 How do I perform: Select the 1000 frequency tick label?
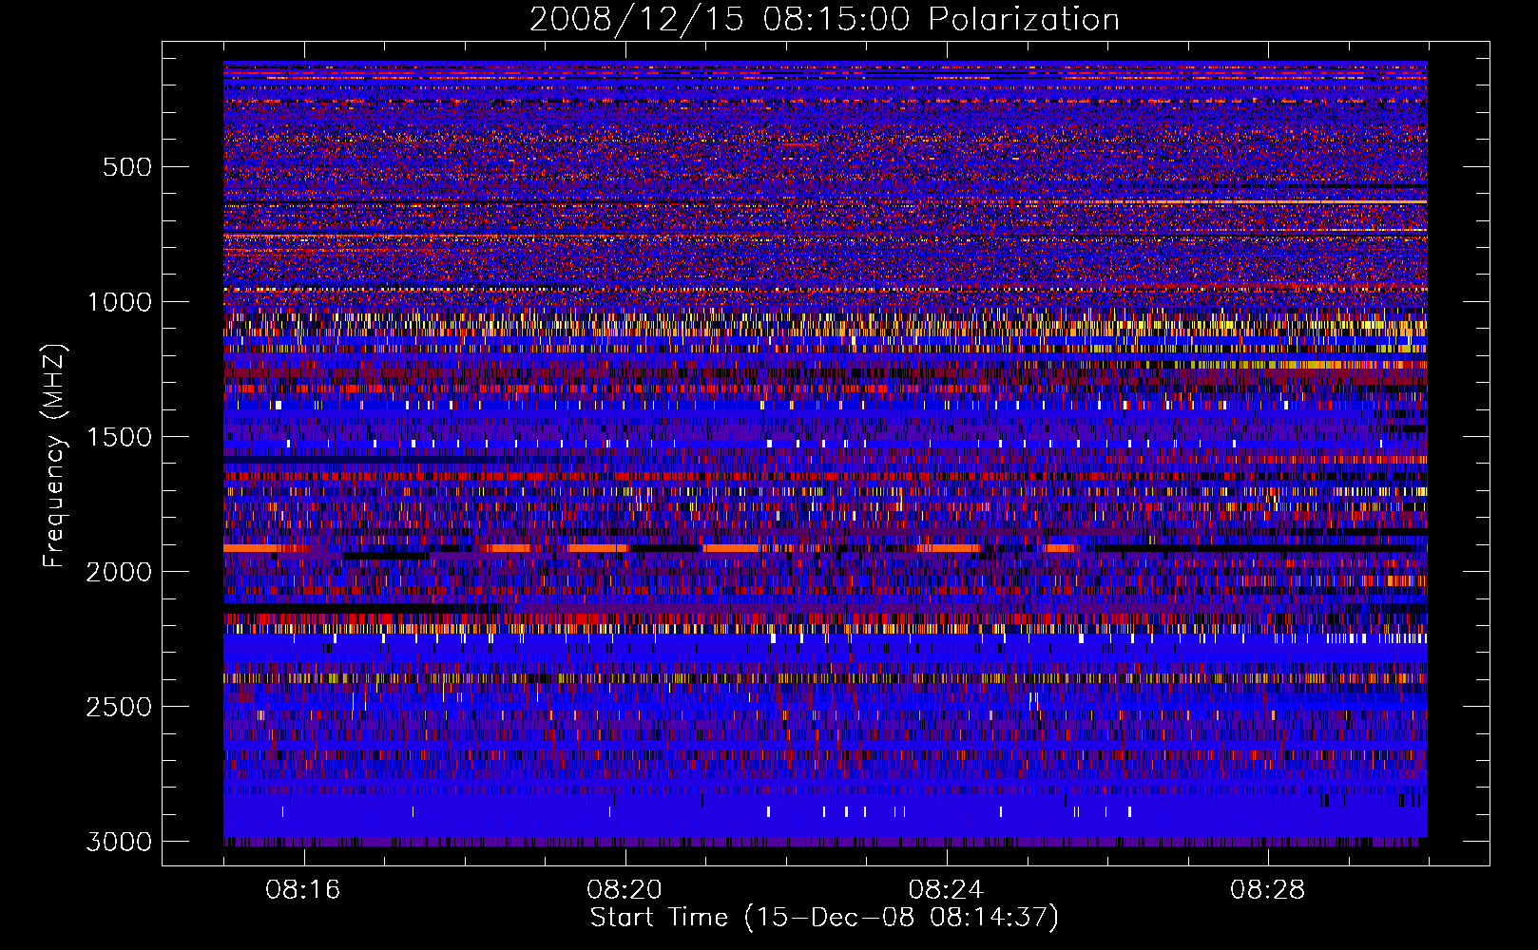point(119,302)
